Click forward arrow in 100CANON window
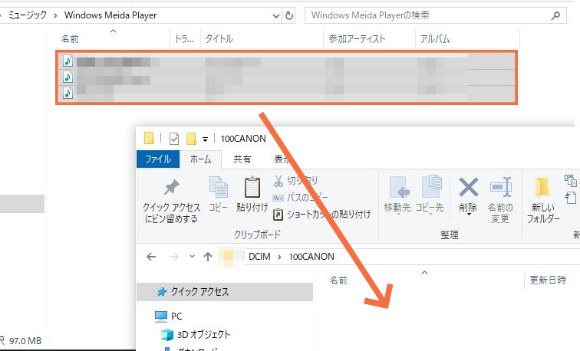Image resolution: width=580 pixels, height=351 pixels. (x=173, y=257)
